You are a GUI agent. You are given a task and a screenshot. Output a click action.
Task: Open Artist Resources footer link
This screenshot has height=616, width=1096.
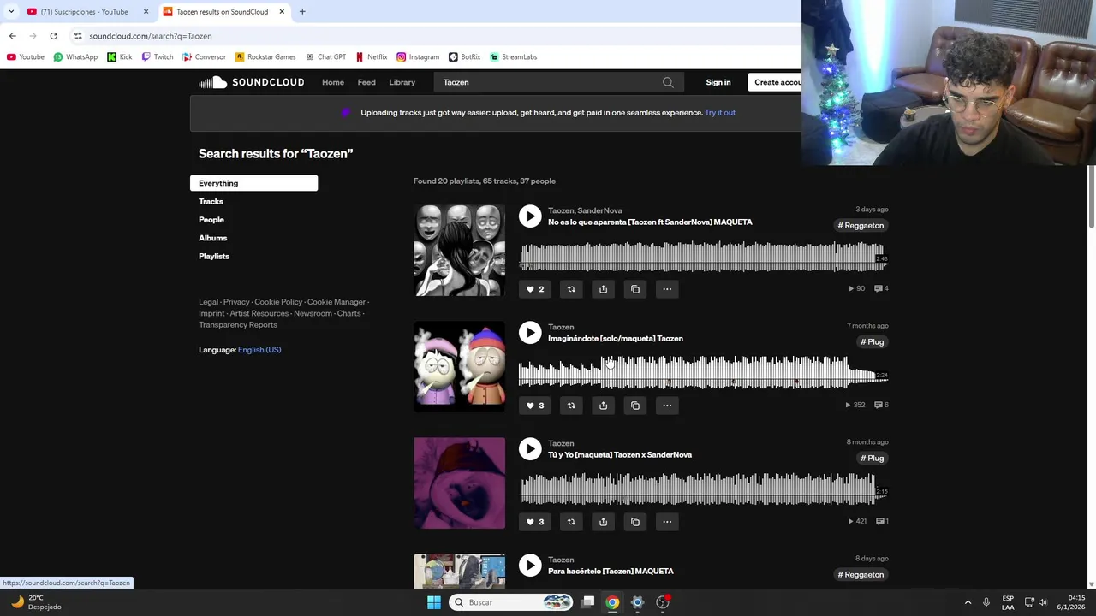tap(259, 314)
